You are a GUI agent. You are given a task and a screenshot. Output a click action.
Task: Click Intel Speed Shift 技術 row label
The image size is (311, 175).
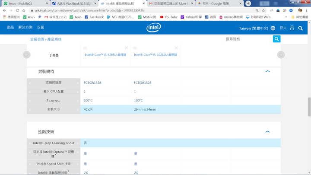coord(54,164)
